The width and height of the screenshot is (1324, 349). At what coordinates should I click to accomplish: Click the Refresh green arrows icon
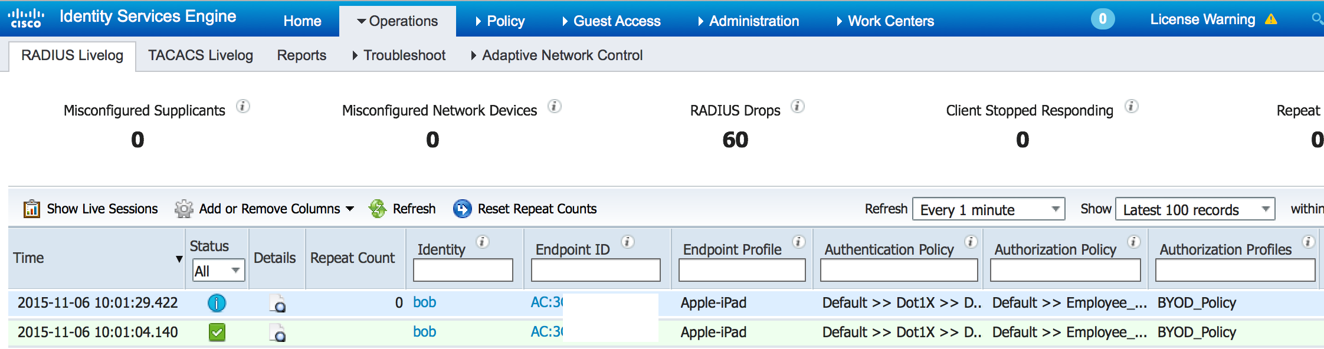pyautogui.click(x=378, y=209)
